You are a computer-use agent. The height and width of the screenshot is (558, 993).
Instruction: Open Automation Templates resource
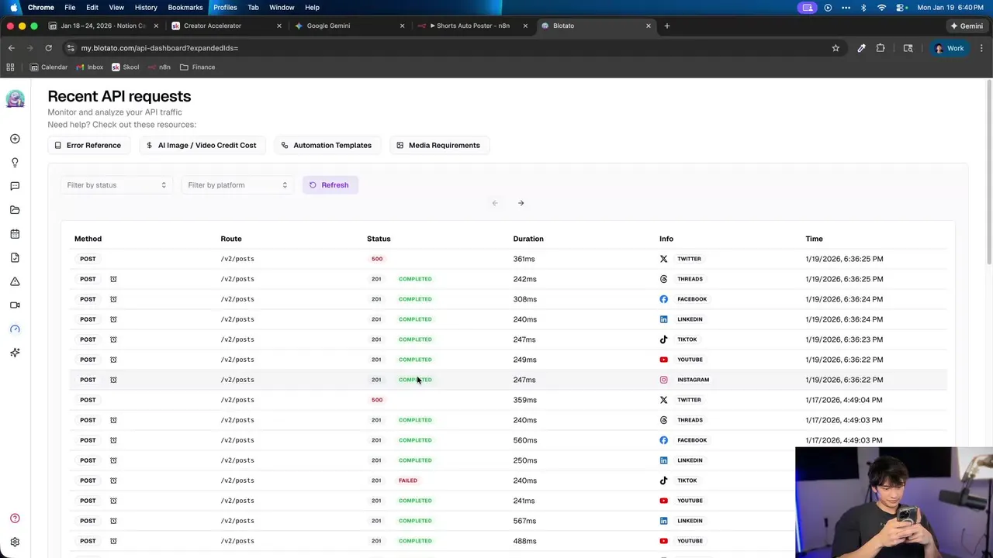pos(327,145)
